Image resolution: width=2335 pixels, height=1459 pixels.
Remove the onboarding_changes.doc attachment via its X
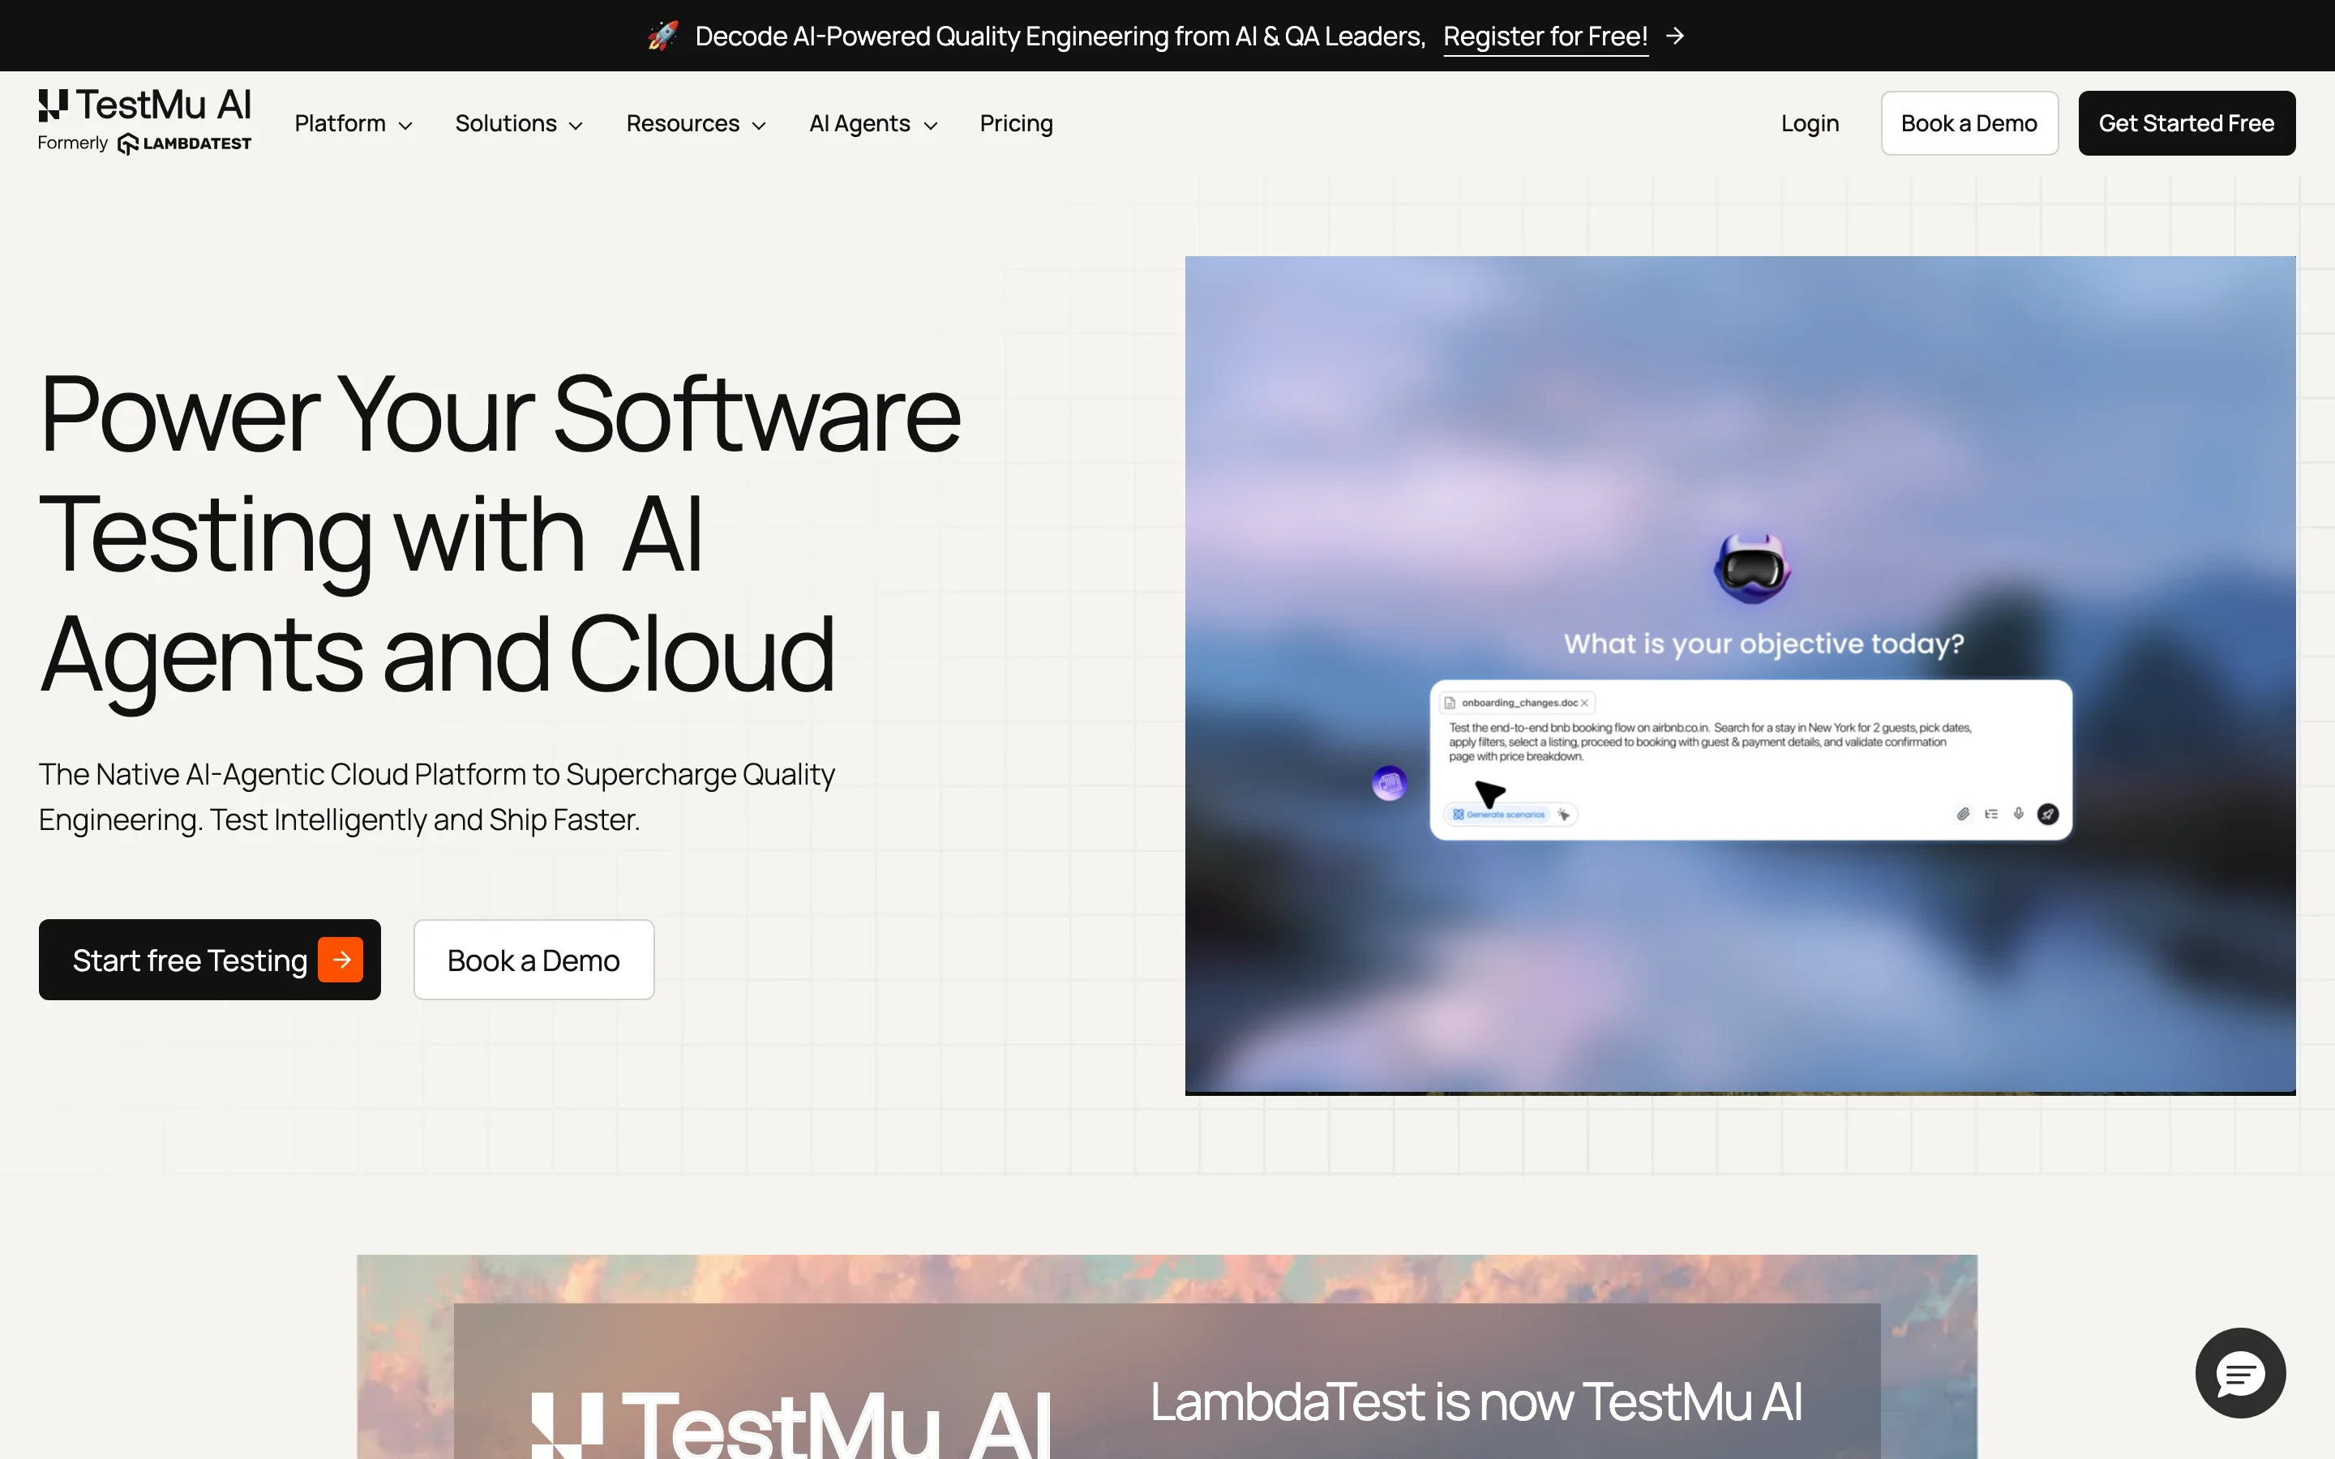coord(1584,704)
